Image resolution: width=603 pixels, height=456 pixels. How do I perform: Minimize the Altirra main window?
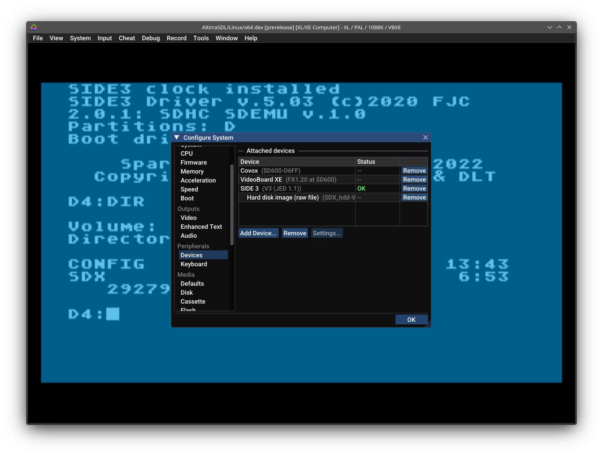pos(550,27)
